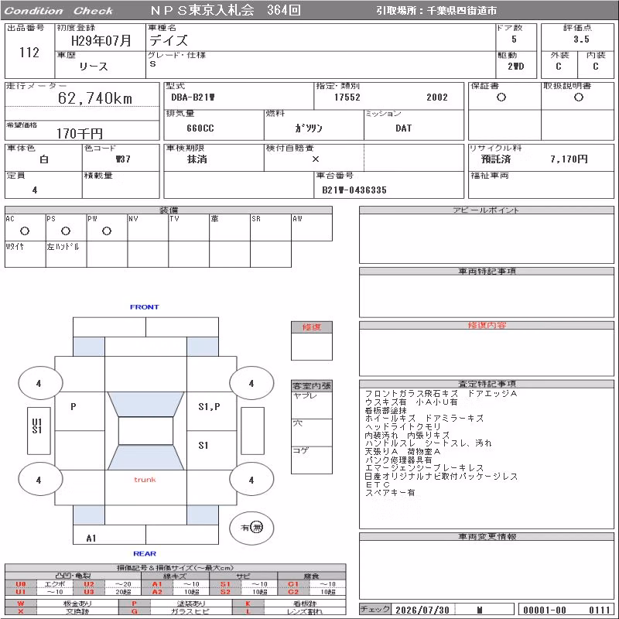Click the 客室内張 header label
This screenshot has height=619, width=619.
(x=312, y=385)
